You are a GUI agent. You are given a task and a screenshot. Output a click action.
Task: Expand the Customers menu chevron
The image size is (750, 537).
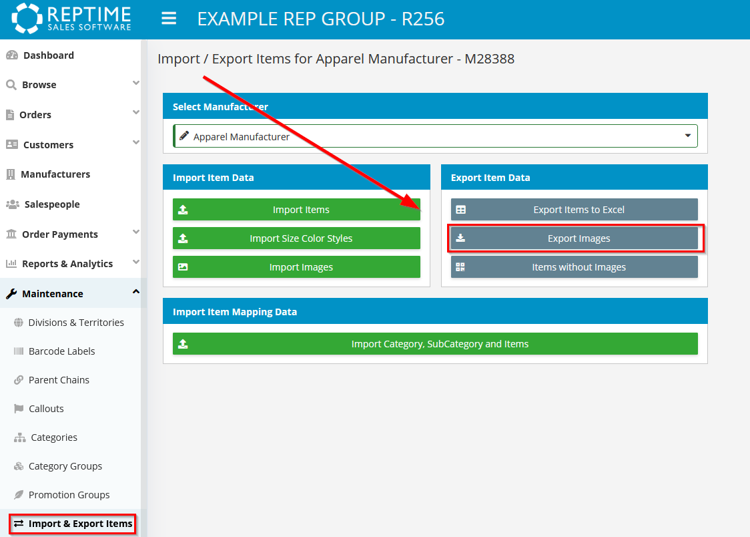[x=136, y=143]
